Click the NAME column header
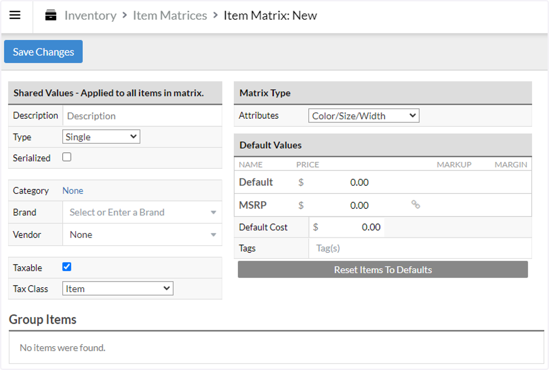This screenshot has height=370, width=549. tap(251, 165)
